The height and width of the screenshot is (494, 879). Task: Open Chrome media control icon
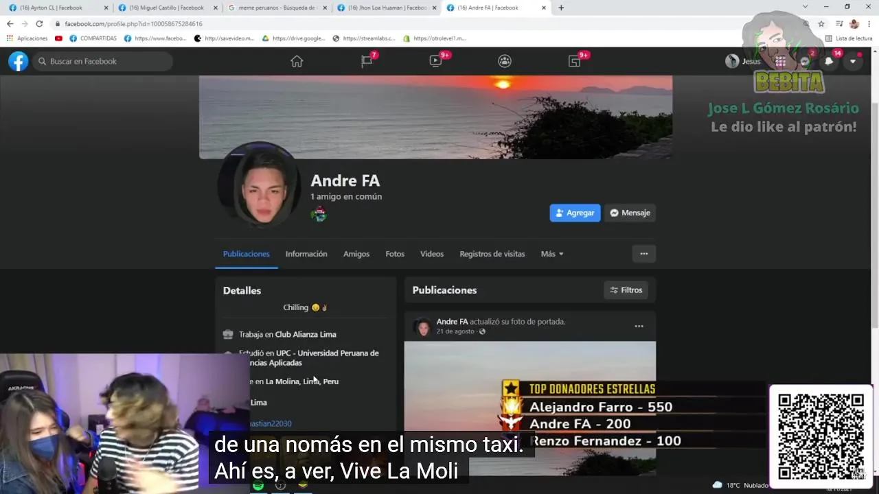839,23
